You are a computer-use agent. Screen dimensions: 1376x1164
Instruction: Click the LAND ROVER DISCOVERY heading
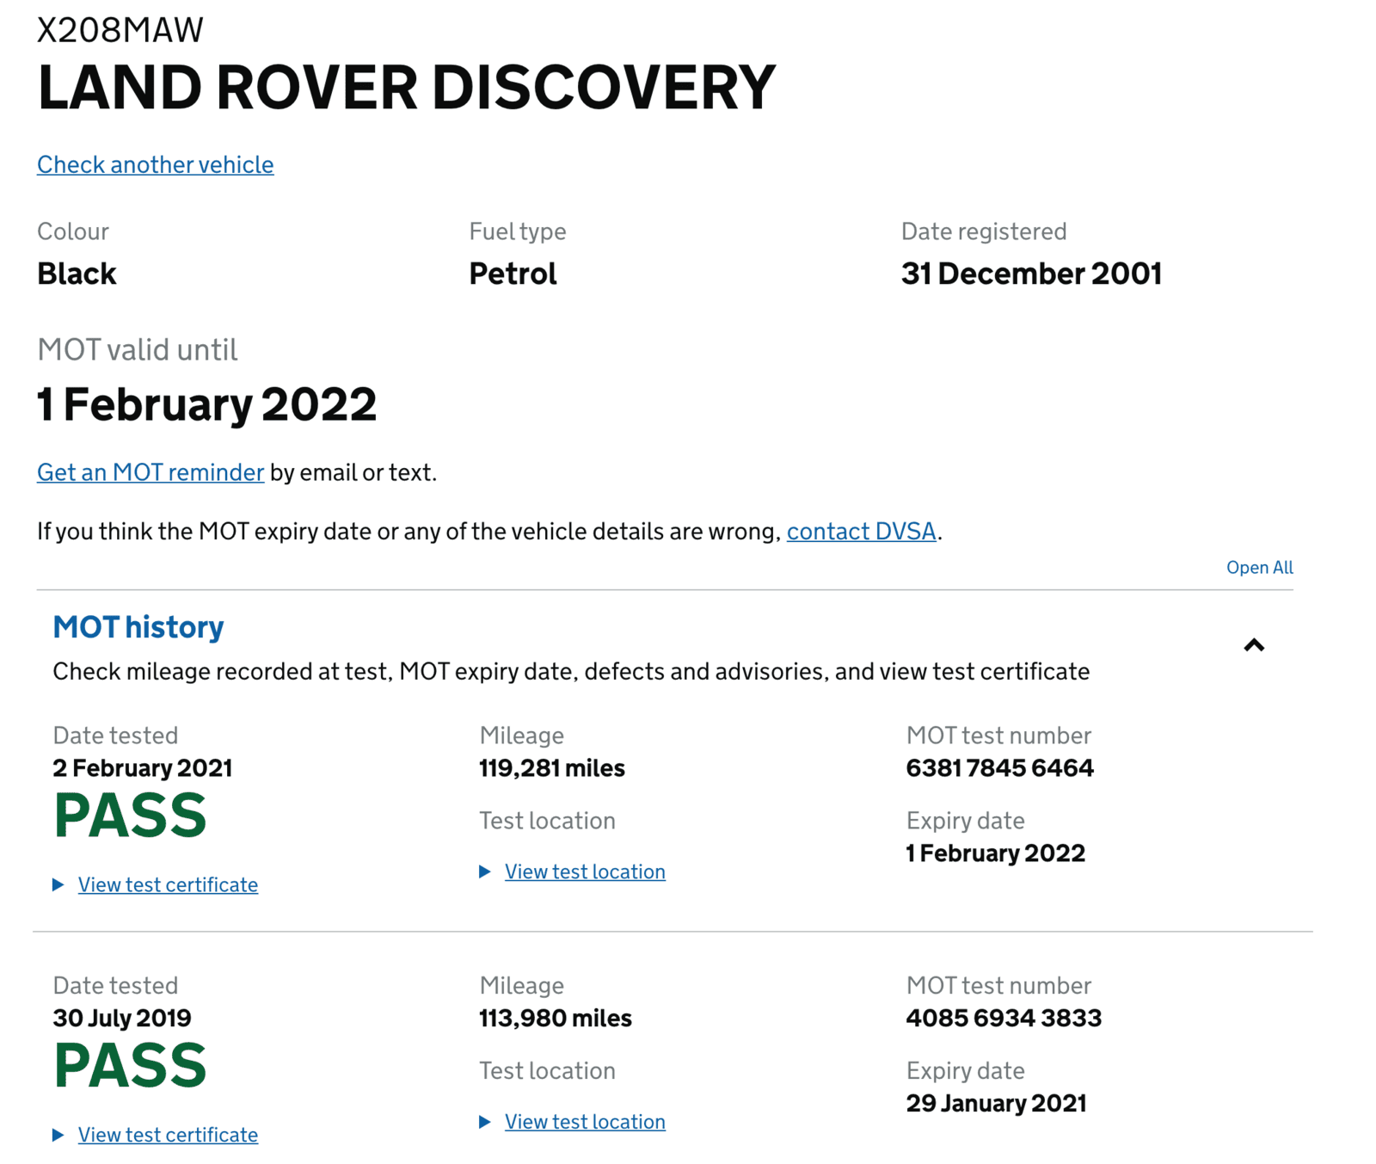pos(407,88)
